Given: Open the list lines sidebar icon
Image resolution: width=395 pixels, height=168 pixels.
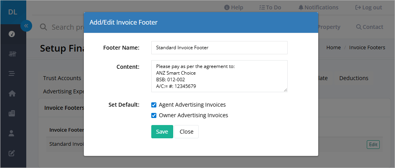Looking at the screenshot, I should point(12,73).
